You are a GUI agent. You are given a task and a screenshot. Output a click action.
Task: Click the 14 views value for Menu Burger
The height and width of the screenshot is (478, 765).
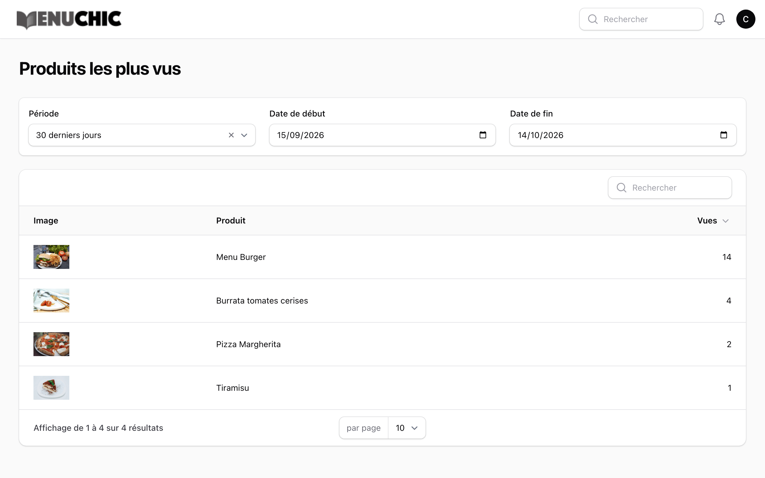pyautogui.click(x=727, y=257)
